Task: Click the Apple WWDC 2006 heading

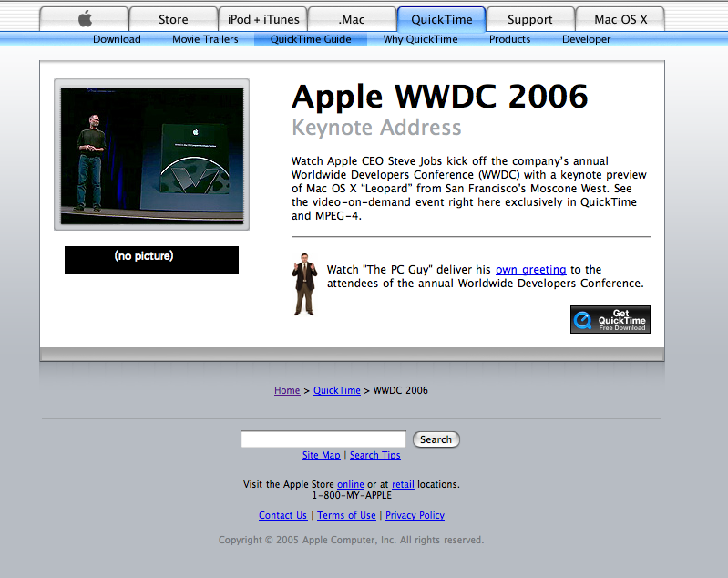Action: [x=440, y=96]
